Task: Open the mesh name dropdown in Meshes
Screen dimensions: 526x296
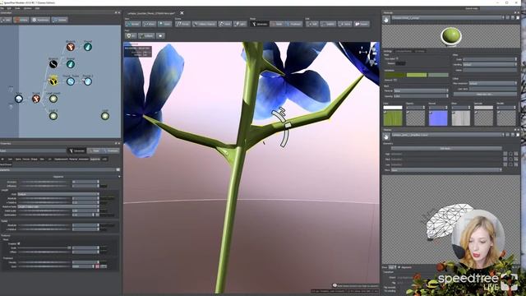Action: pos(447,135)
